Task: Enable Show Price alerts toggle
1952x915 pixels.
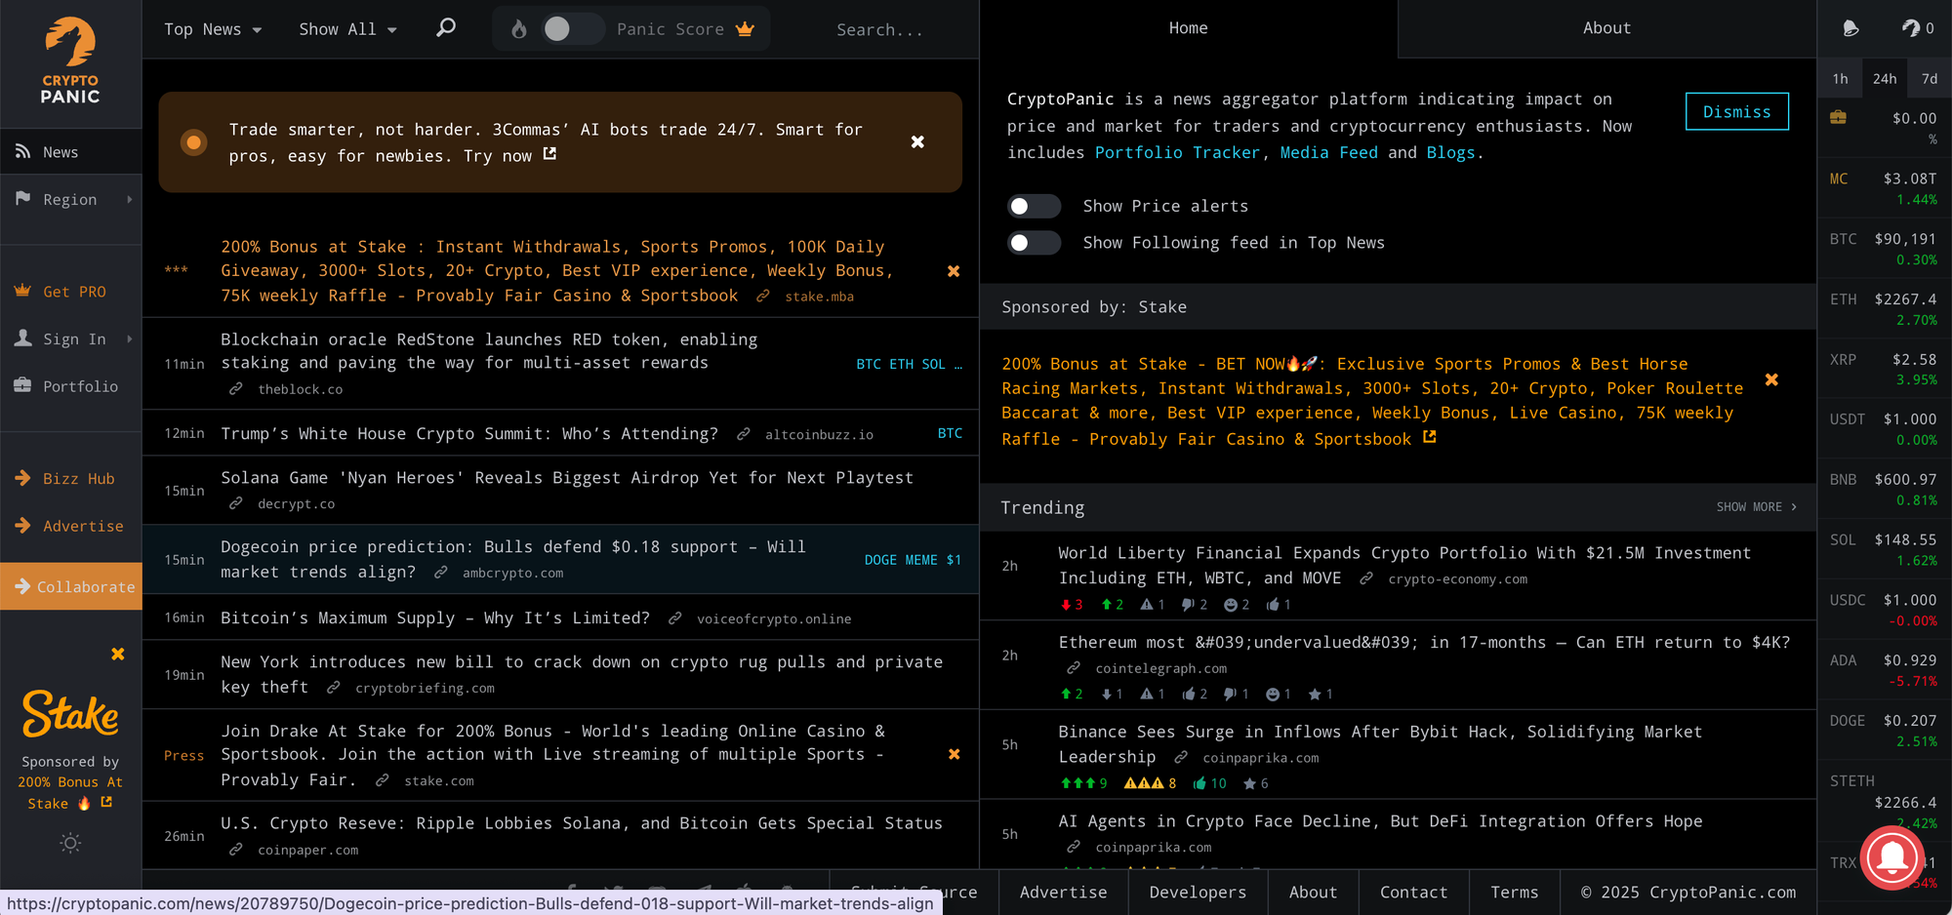Action: click(x=1034, y=206)
